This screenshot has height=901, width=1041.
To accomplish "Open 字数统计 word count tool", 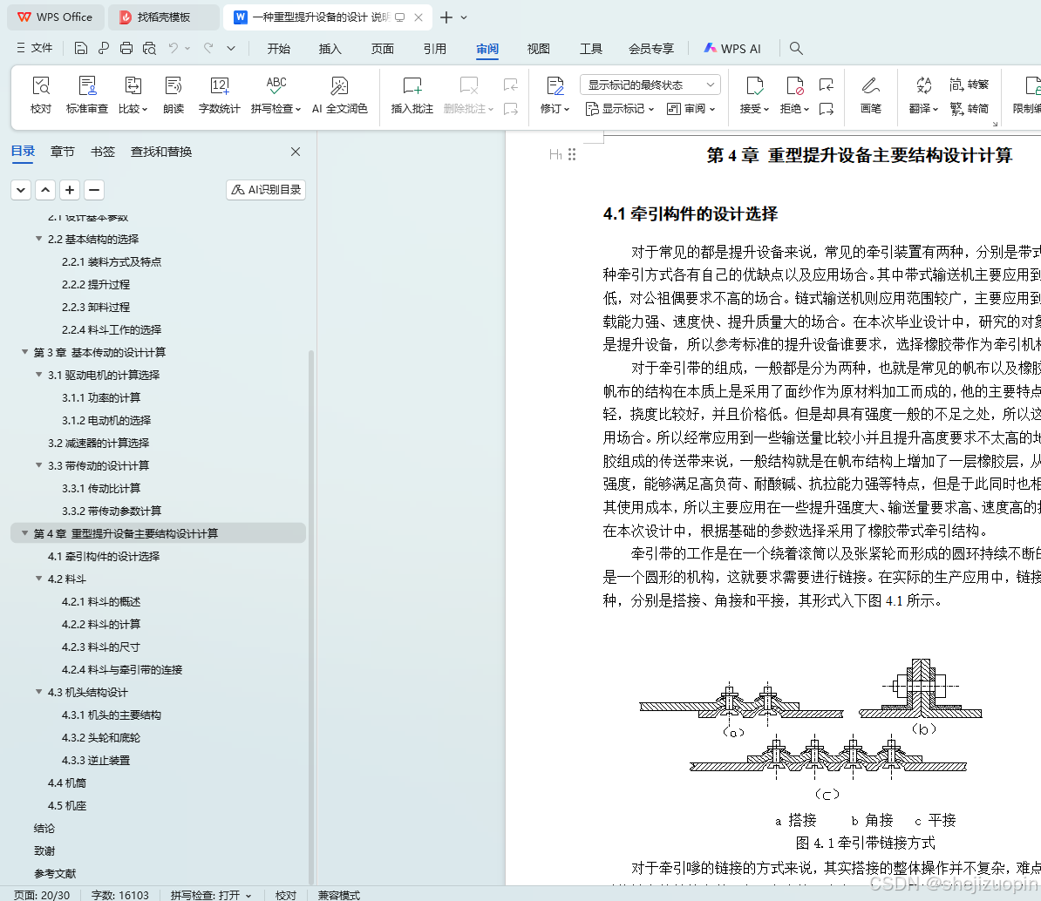I will point(219,95).
